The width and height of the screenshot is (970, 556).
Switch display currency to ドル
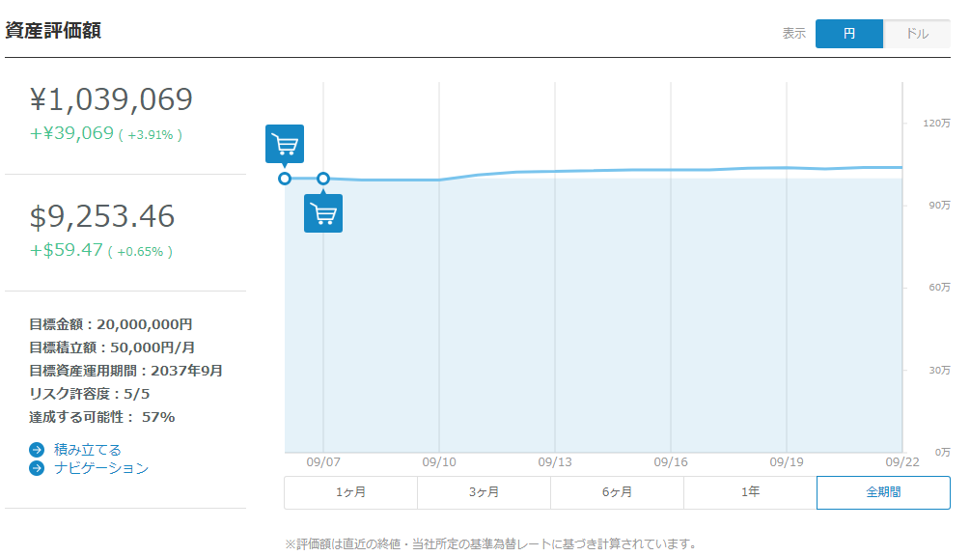[917, 34]
